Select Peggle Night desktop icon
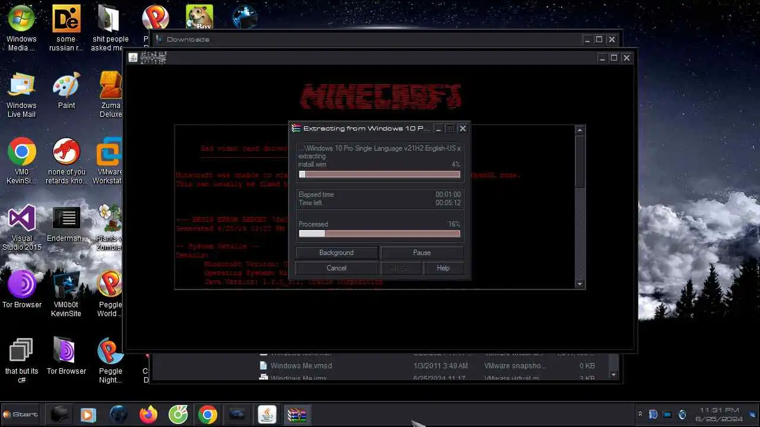This screenshot has width=760, height=427. (x=110, y=361)
